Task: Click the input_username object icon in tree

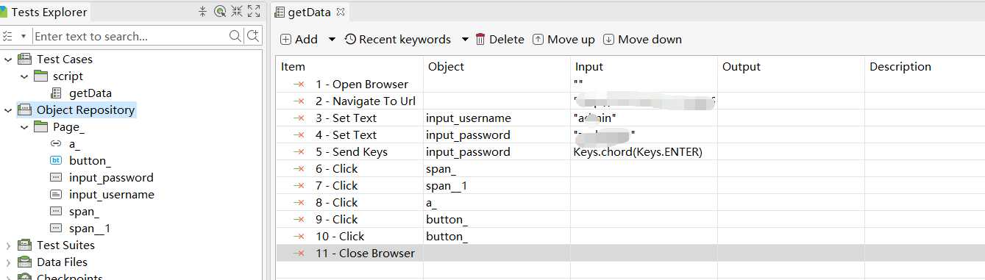Action: (56, 194)
